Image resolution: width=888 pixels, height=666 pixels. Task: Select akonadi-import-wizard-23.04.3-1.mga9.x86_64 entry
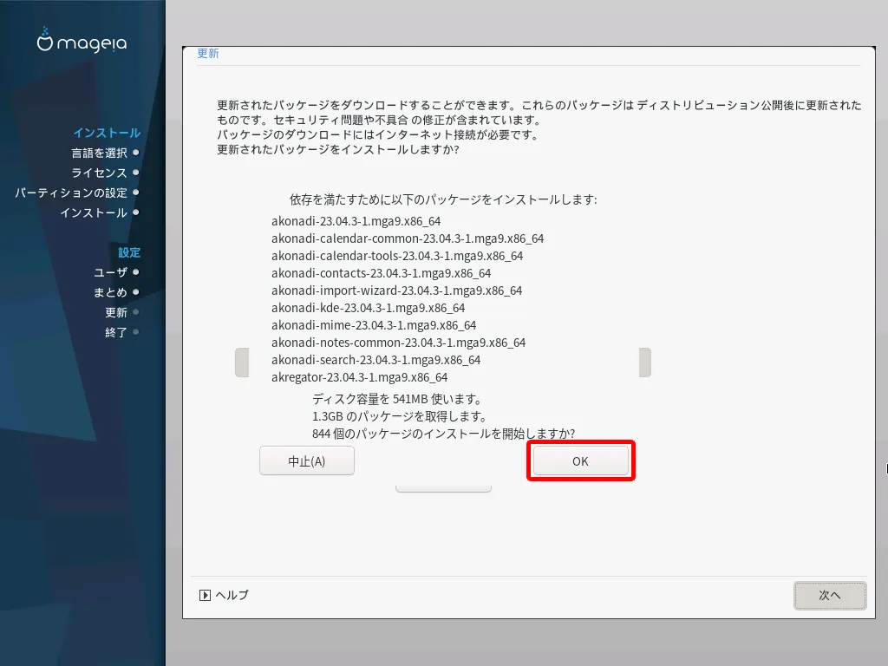click(396, 291)
